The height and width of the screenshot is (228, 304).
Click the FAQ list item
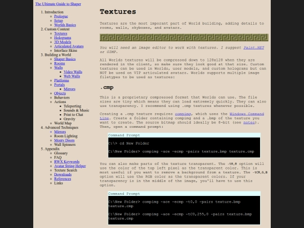tap(57, 157)
